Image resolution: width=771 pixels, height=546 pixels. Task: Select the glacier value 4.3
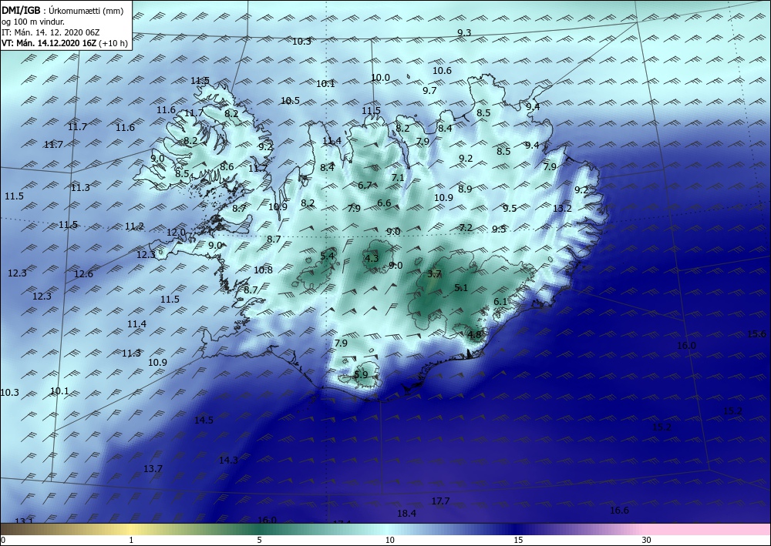372,258
